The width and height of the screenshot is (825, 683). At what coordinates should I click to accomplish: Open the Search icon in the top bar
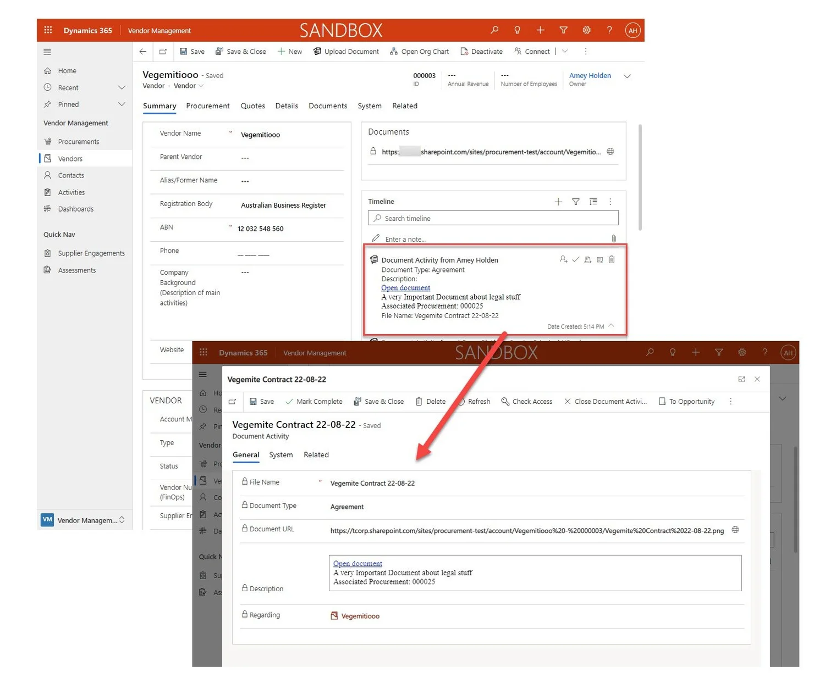[494, 30]
